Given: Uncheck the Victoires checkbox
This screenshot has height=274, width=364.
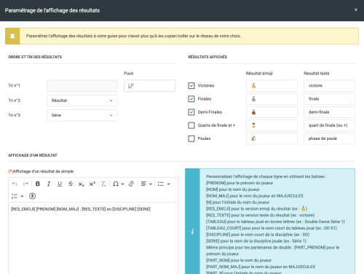Looking at the screenshot, I should click(x=191, y=85).
